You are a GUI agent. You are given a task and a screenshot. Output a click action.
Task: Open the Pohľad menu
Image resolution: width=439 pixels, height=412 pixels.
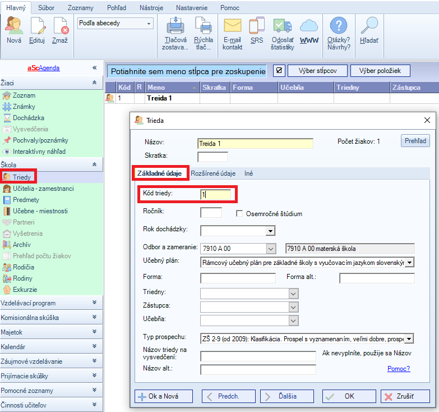tap(117, 7)
